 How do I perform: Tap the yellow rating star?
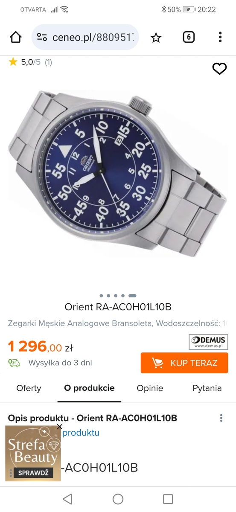pos(13,62)
